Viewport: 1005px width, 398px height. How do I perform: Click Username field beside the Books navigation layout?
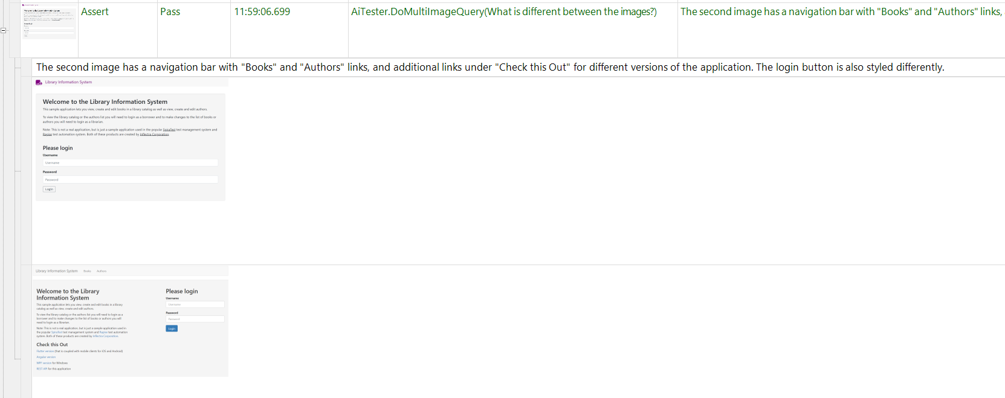pos(195,304)
